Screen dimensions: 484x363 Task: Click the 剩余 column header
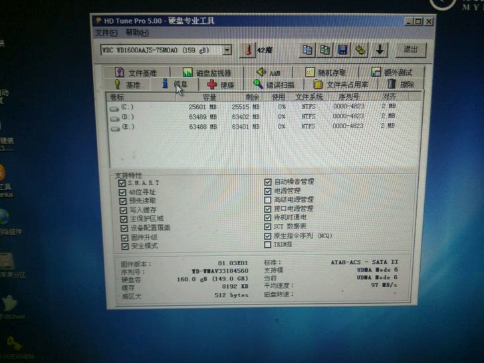241,97
